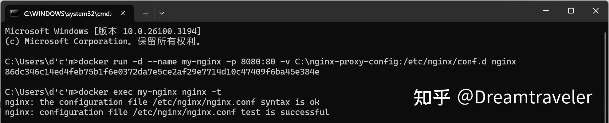Expand the new tab profile dropdown
The height and width of the screenshot is (123, 609).
(x=162, y=13)
